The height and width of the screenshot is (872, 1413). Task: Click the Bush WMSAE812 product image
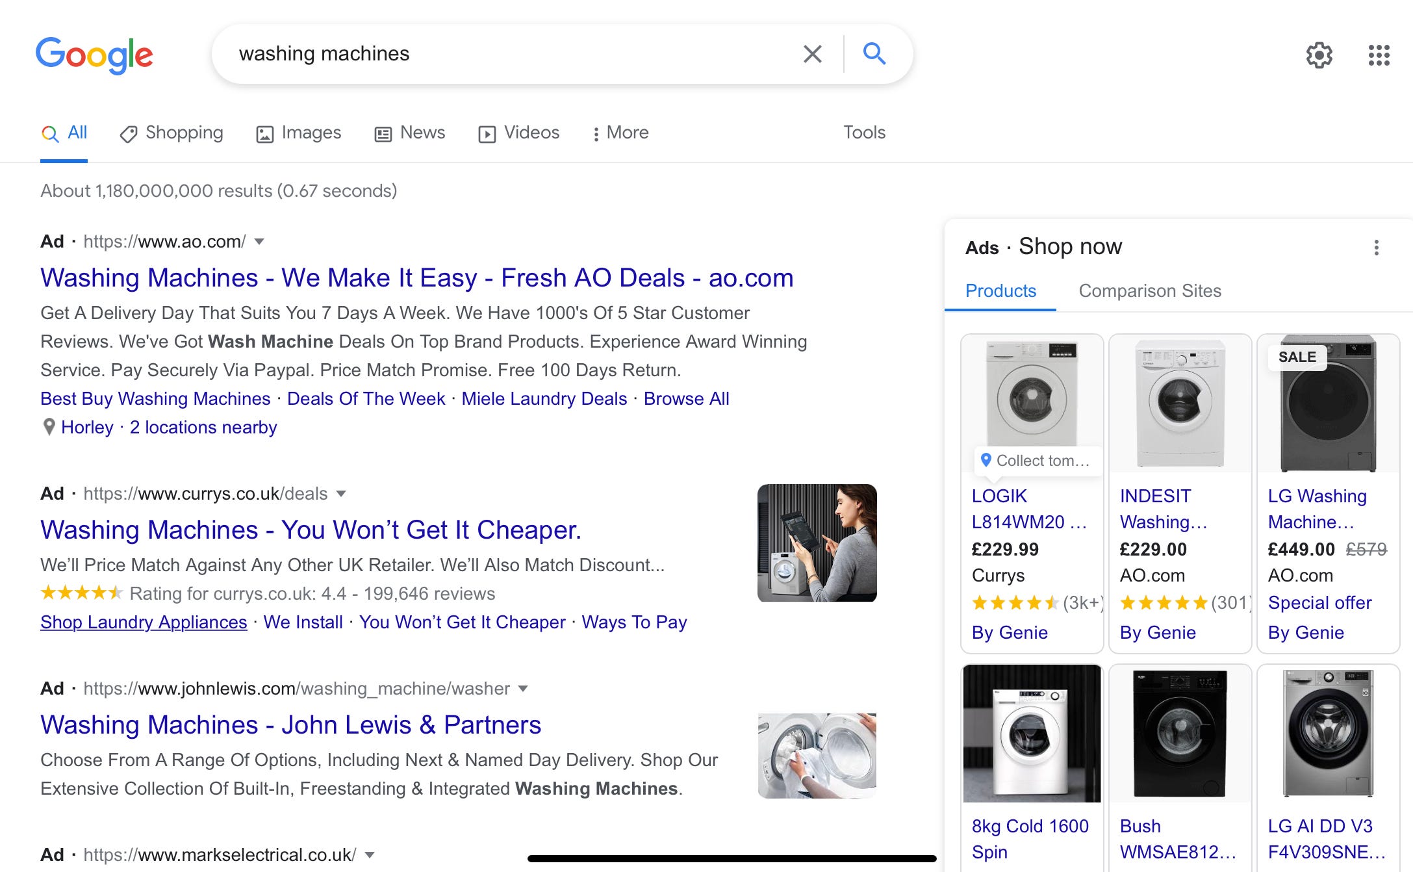coord(1180,734)
